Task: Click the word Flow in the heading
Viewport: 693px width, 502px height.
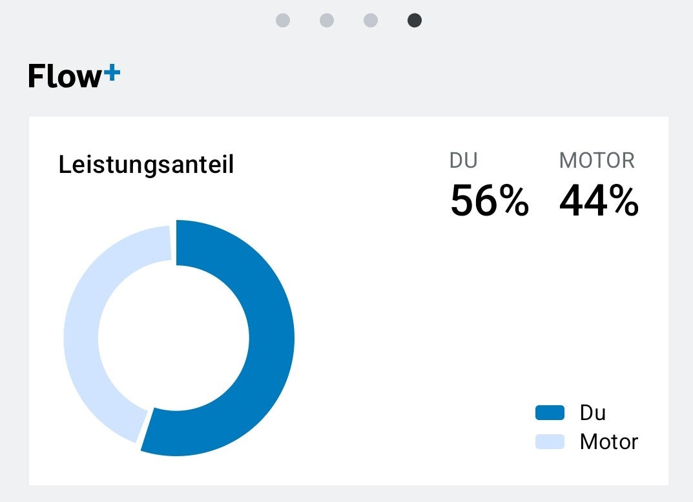Action: click(65, 77)
